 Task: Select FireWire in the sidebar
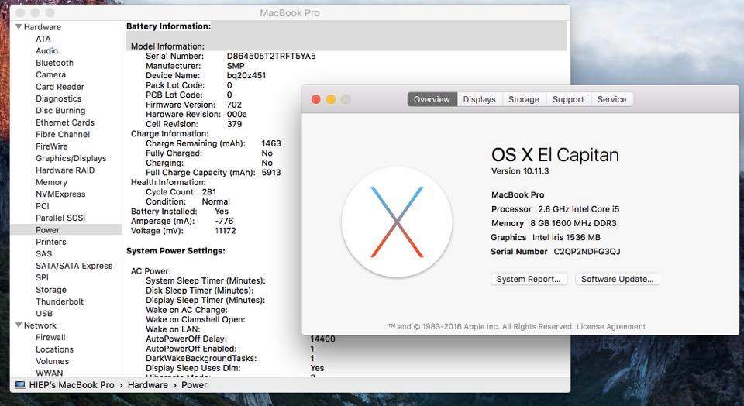pos(52,146)
